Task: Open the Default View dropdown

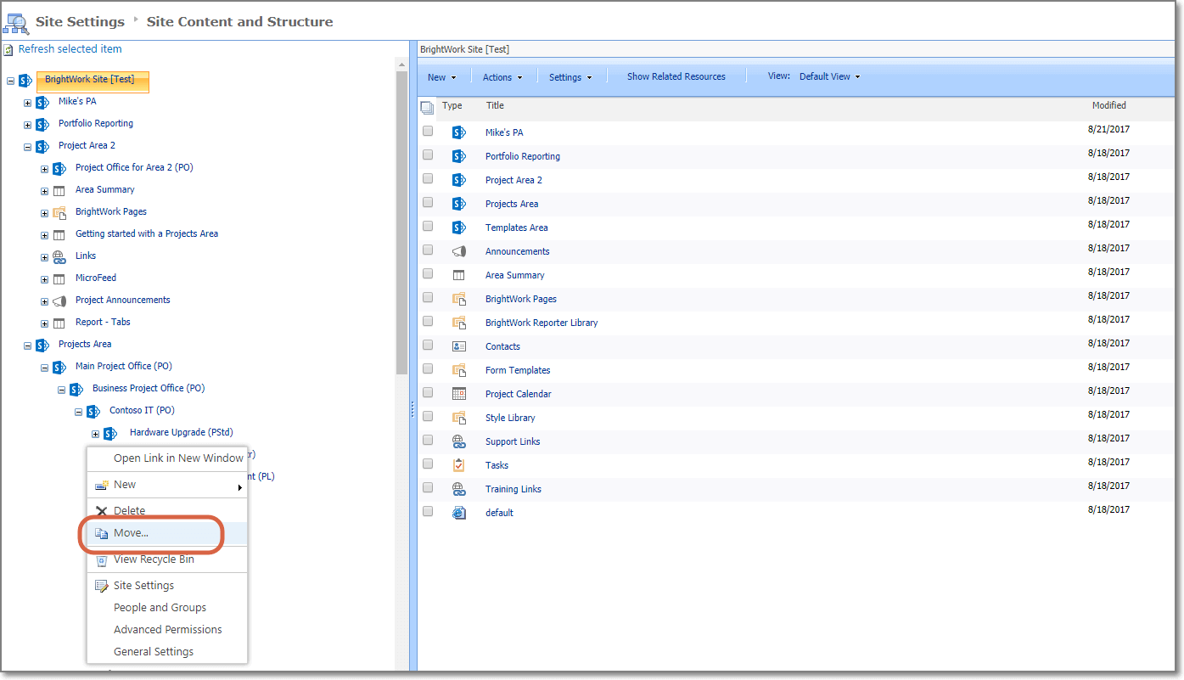Action: pyautogui.click(x=829, y=76)
